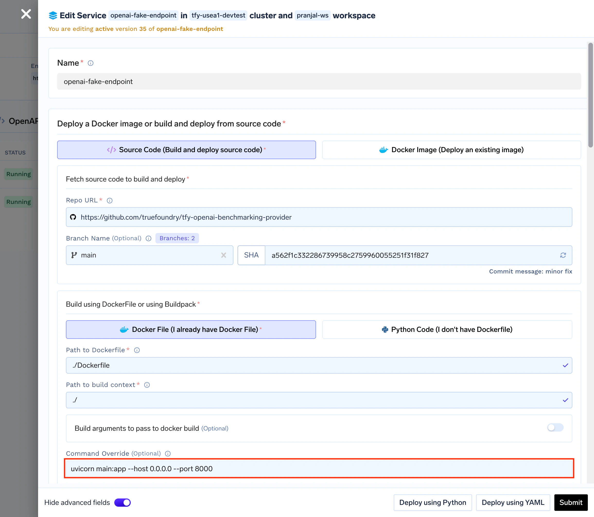Click the refresh icon beside the commit SHA

(563, 255)
